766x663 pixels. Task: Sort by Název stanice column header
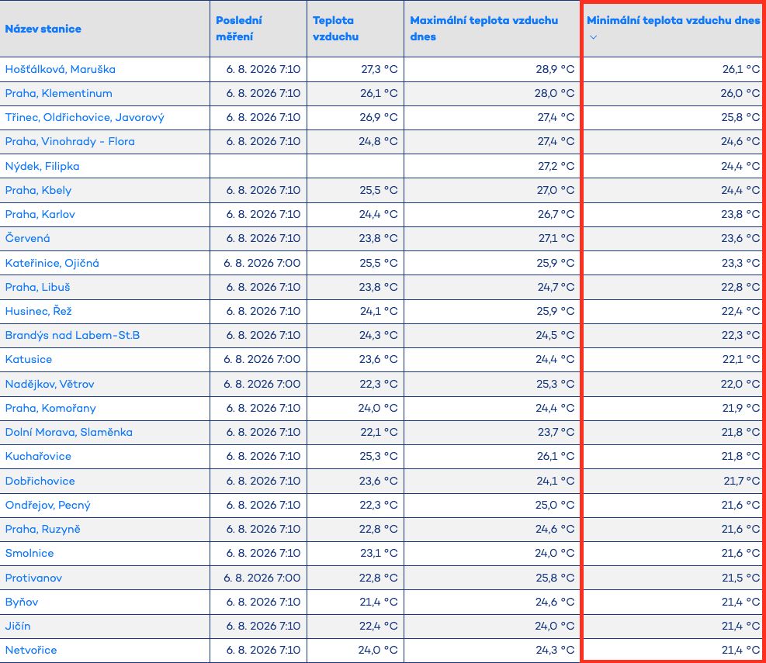point(43,29)
